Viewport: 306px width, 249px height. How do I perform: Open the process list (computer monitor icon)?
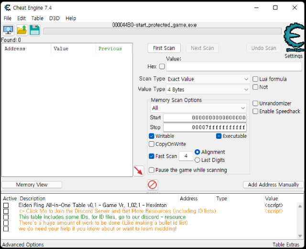(8, 30)
